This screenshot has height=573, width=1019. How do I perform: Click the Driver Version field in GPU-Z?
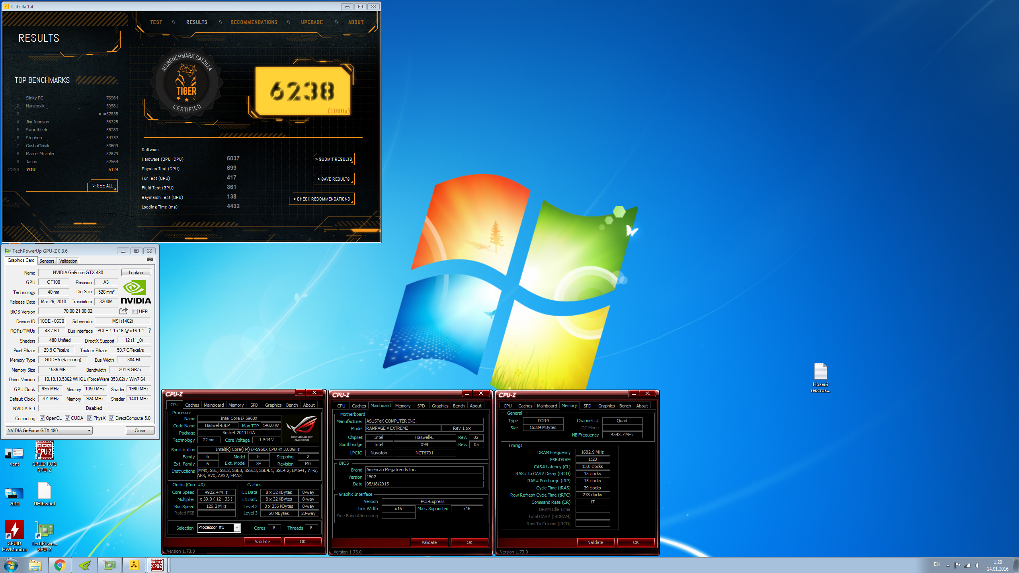point(95,379)
